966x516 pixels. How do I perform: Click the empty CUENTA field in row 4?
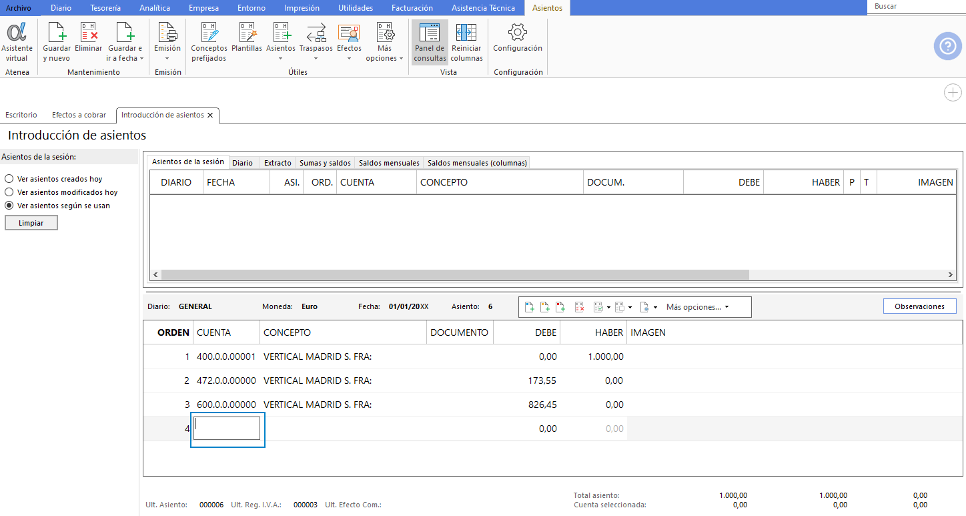point(227,429)
